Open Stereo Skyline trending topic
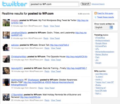120x104 pixels. coord(102,54)
